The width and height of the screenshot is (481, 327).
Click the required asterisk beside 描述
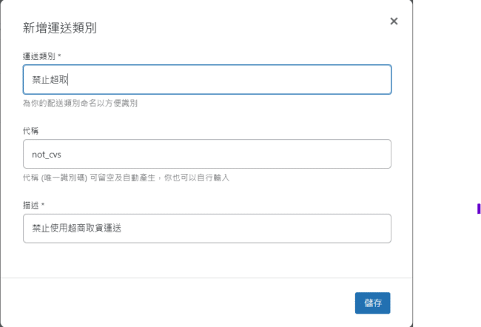[x=43, y=205]
